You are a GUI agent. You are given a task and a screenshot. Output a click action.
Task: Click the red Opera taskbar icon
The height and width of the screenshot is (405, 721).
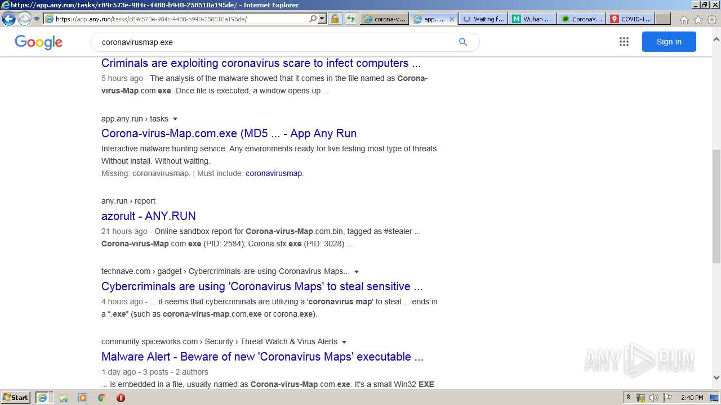click(121, 398)
